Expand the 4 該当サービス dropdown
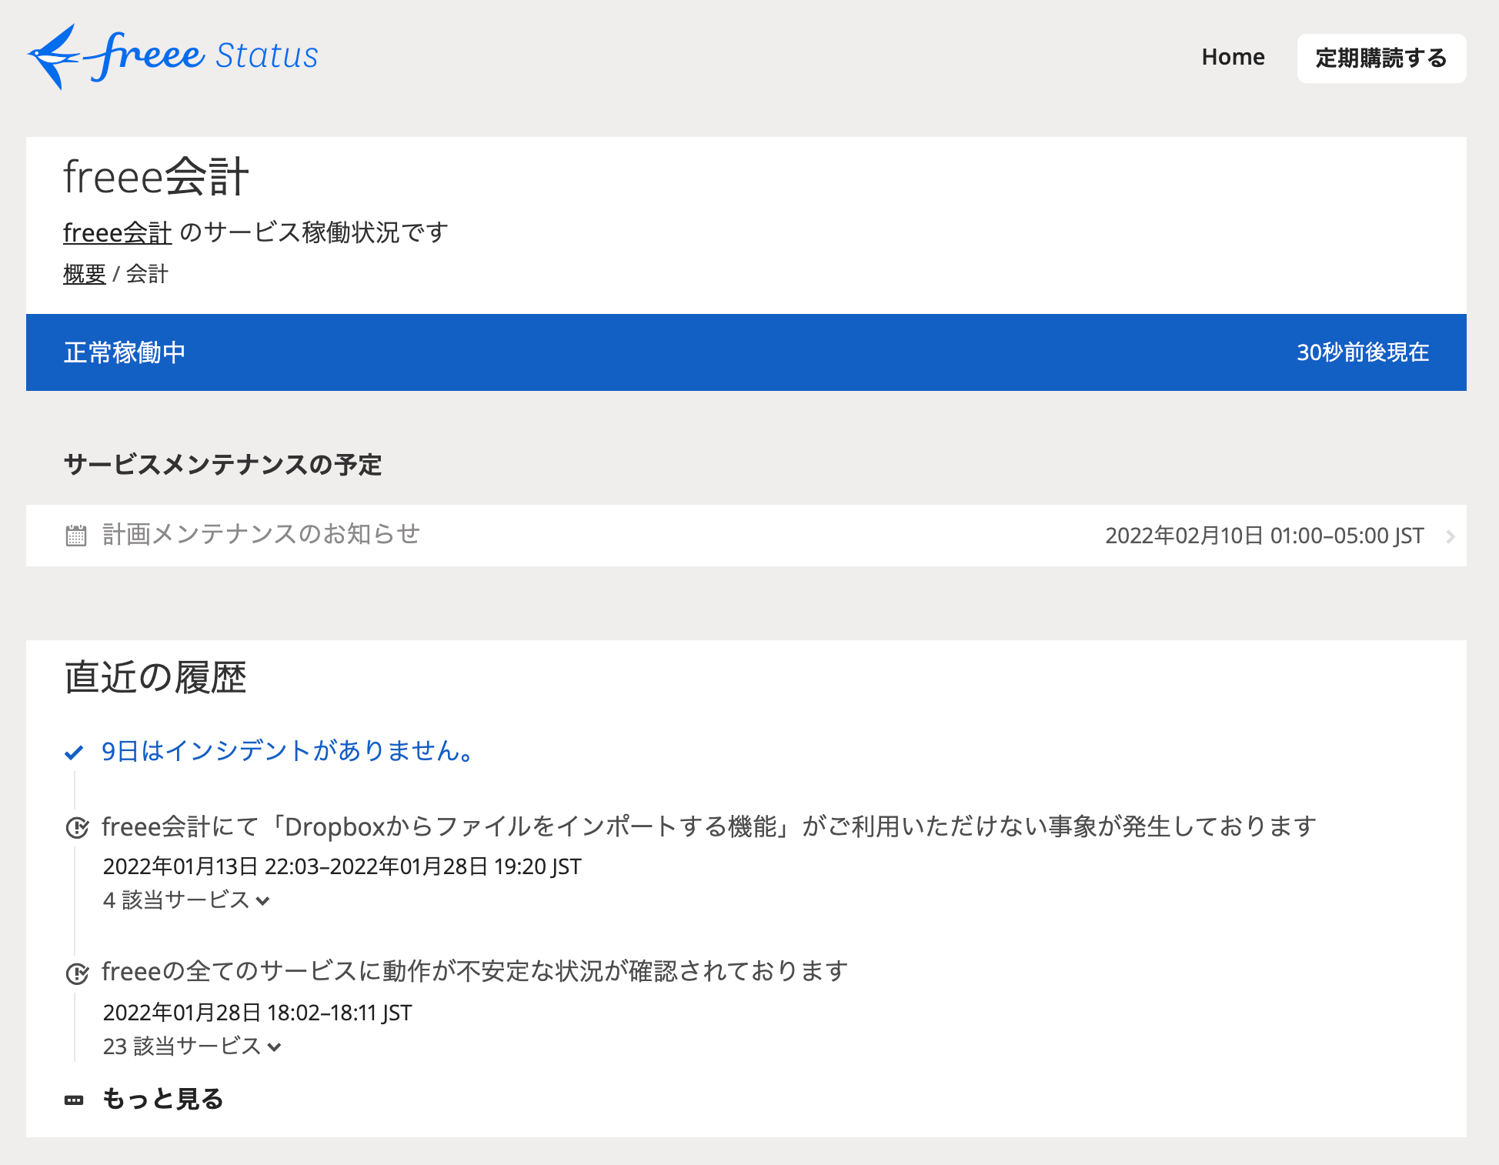Image resolution: width=1499 pixels, height=1165 pixels. click(186, 900)
